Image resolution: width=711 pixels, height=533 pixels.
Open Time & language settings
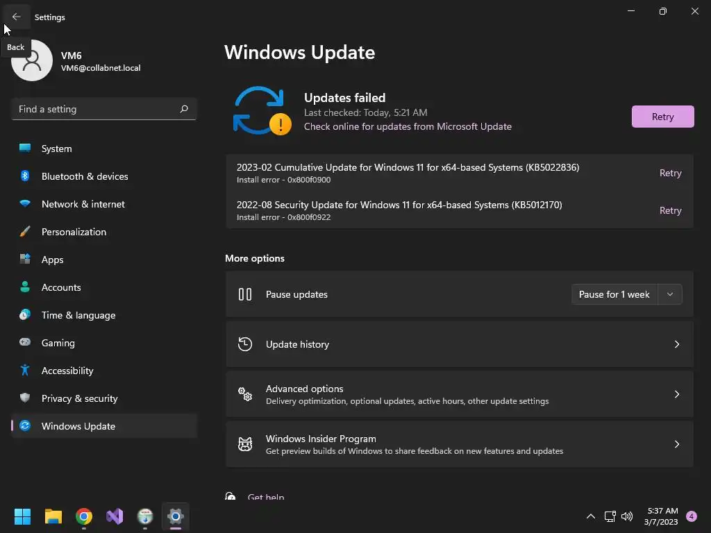(x=104, y=315)
